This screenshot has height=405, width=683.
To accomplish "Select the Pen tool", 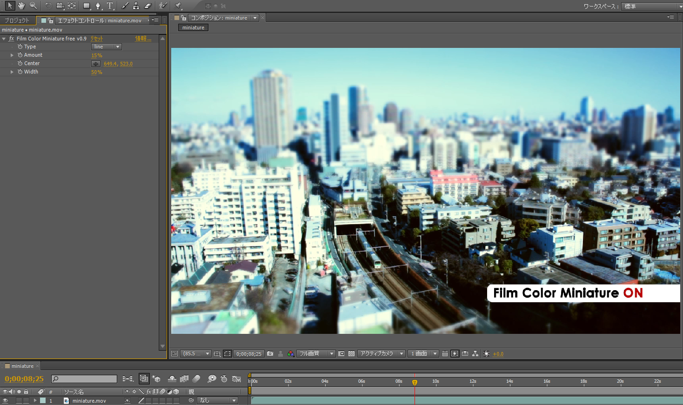I will click(x=98, y=6).
